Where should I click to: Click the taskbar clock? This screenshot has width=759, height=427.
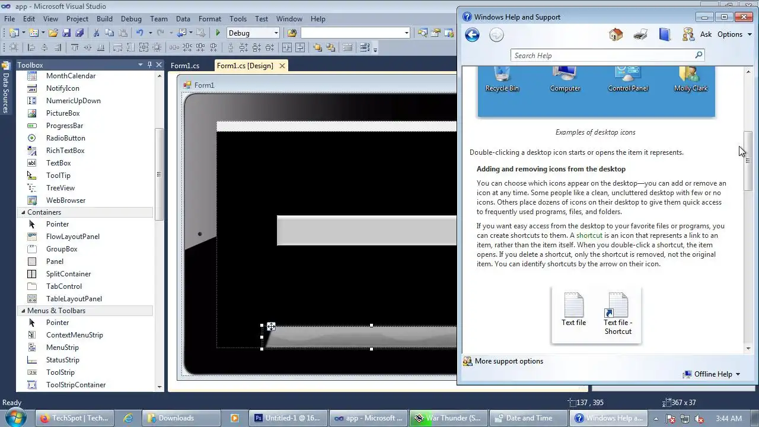729,418
